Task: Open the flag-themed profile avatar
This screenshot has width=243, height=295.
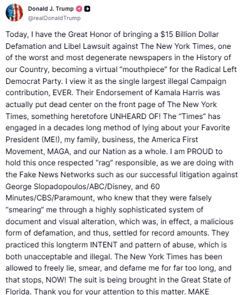Action: tap(14, 13)
